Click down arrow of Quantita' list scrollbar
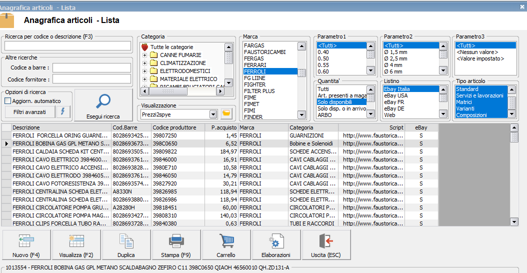The image size is (527, 273). tap(370, 114)
